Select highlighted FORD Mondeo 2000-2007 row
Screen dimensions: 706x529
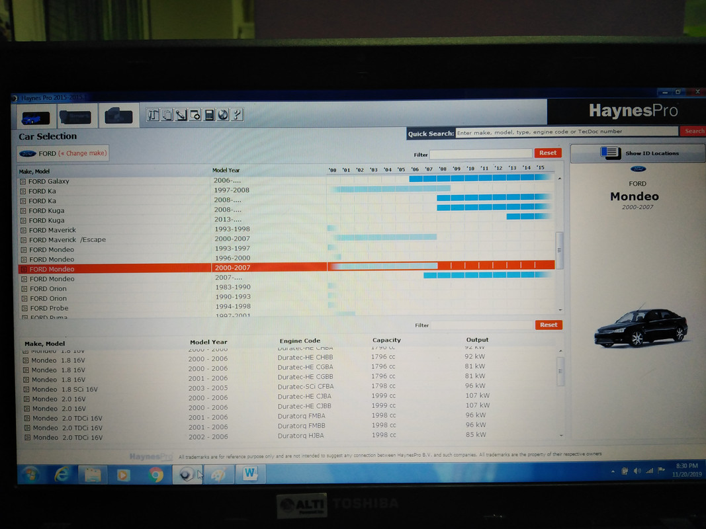click(287, 268)
